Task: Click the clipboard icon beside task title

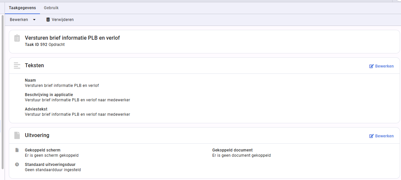Action: coord(17,38)
